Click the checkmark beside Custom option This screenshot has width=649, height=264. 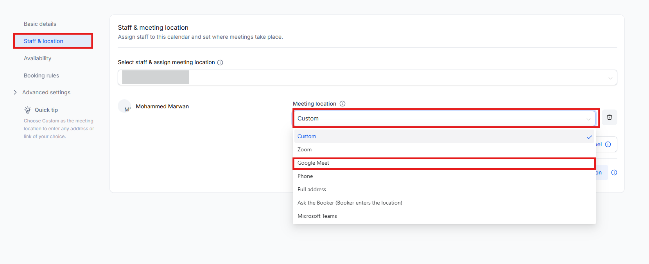(x=589, y=137)
